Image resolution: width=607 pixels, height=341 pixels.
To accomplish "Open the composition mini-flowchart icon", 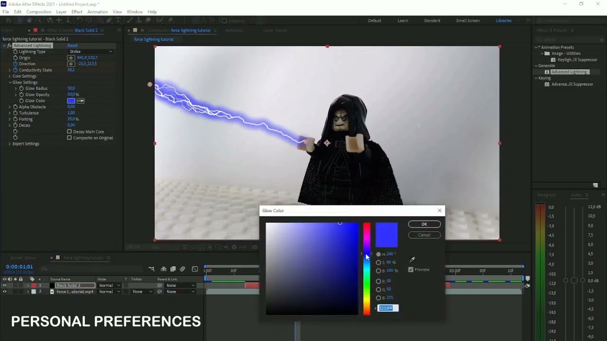I will [x=151, y=269].
